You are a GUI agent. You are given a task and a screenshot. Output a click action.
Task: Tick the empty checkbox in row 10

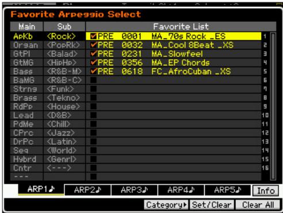pyautogui.click(x=94, y=115)
